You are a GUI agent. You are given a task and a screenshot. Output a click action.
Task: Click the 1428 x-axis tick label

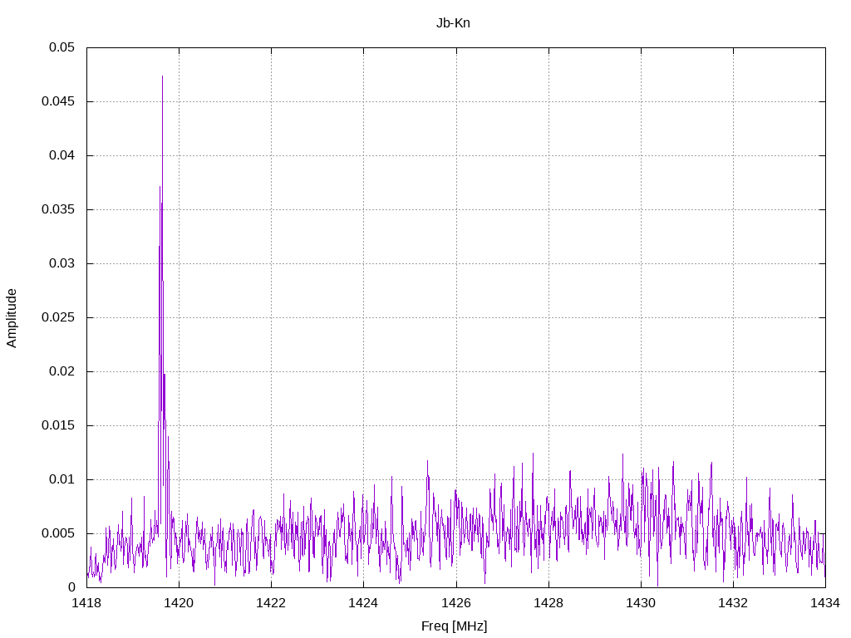[x=548, y=603]
